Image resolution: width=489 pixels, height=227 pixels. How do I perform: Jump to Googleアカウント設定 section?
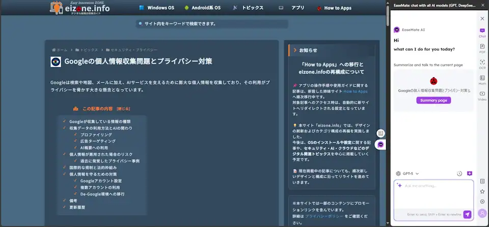tap(101, 181)
